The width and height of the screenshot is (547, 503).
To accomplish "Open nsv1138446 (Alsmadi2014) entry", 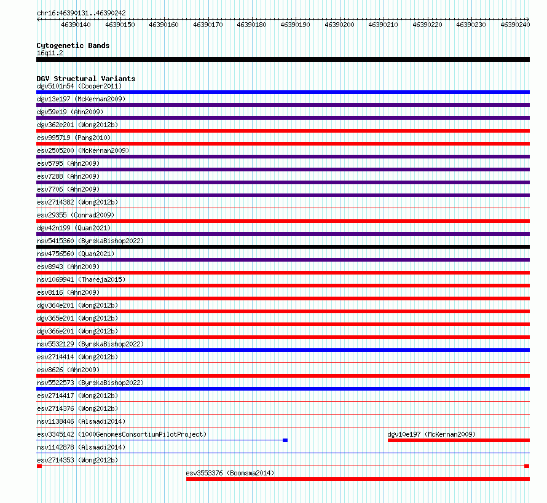I will 81,421.
